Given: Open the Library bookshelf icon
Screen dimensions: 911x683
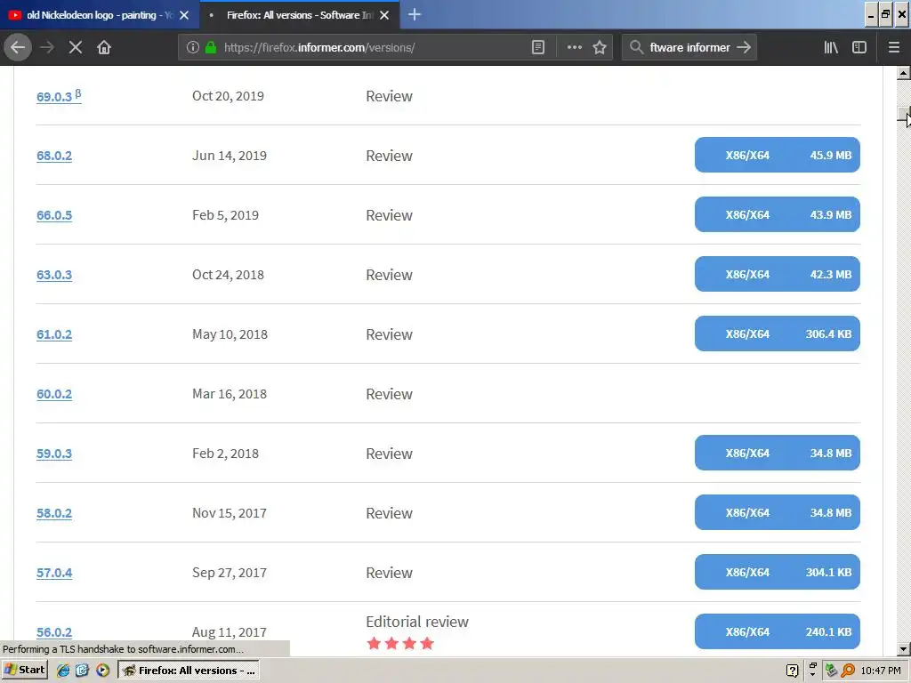Looking at the screenshot, I should [831, 48].
